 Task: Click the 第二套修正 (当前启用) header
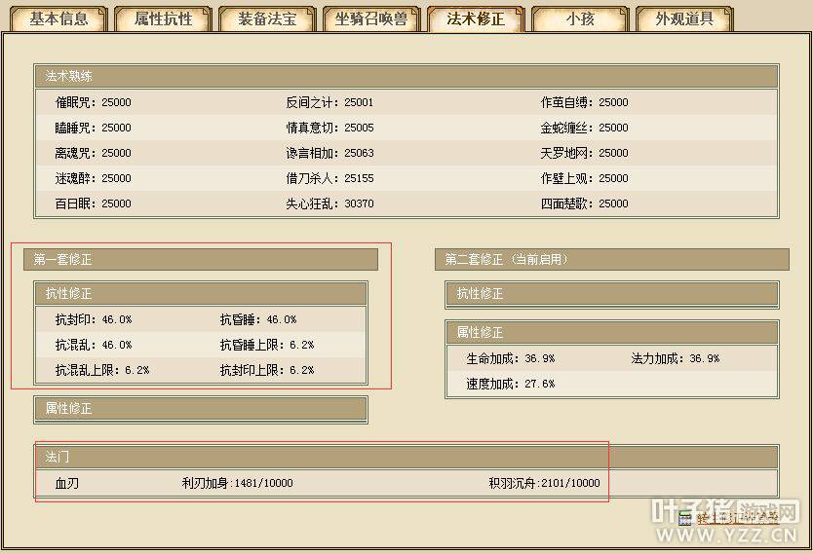pyautogui.click(x=611, y=260)
